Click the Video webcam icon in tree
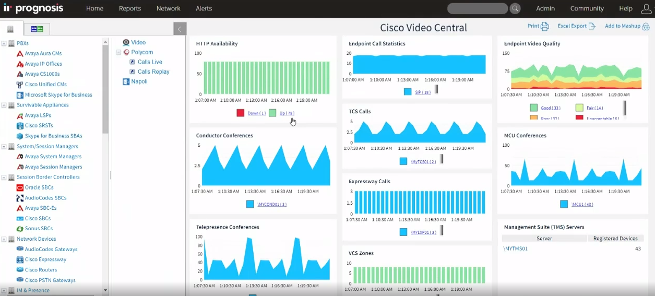 coord(126,43)
